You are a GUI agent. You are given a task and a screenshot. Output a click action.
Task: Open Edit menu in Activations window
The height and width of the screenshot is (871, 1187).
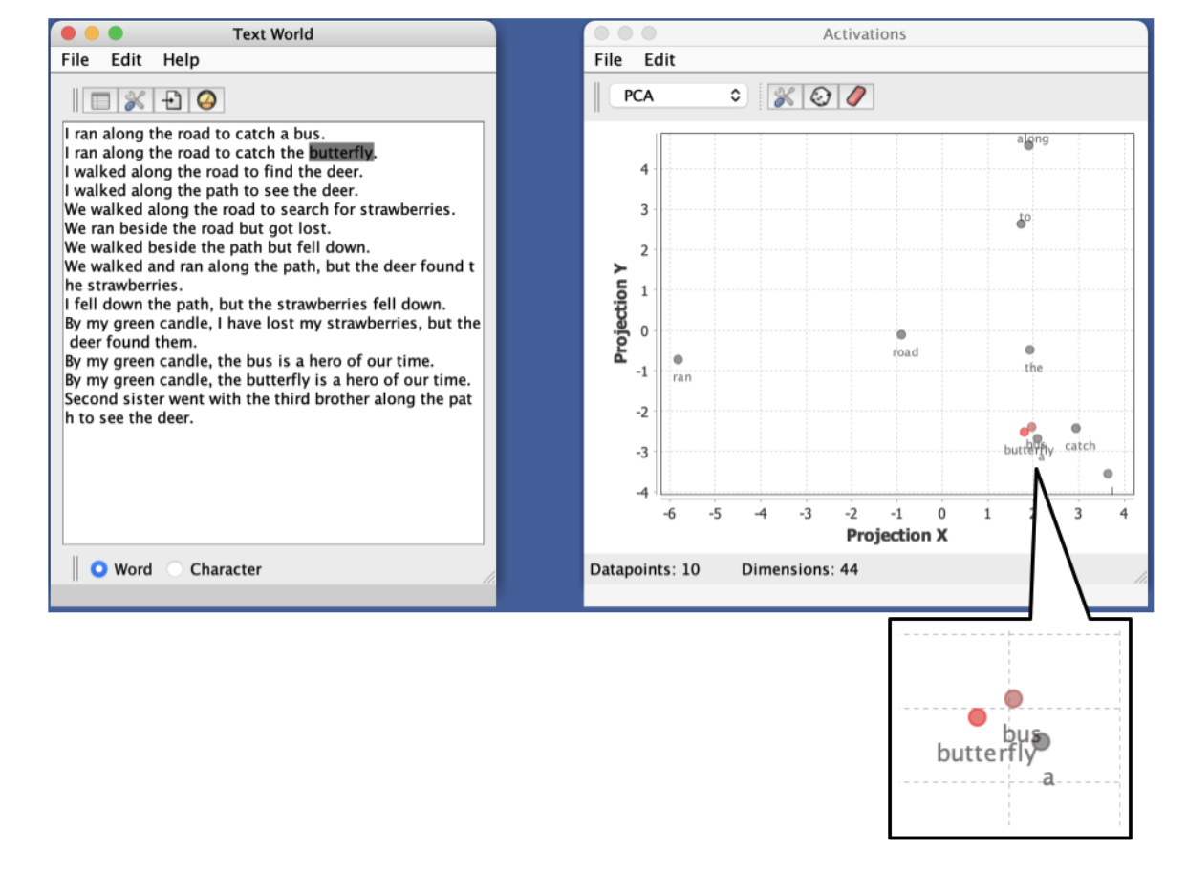659,59
